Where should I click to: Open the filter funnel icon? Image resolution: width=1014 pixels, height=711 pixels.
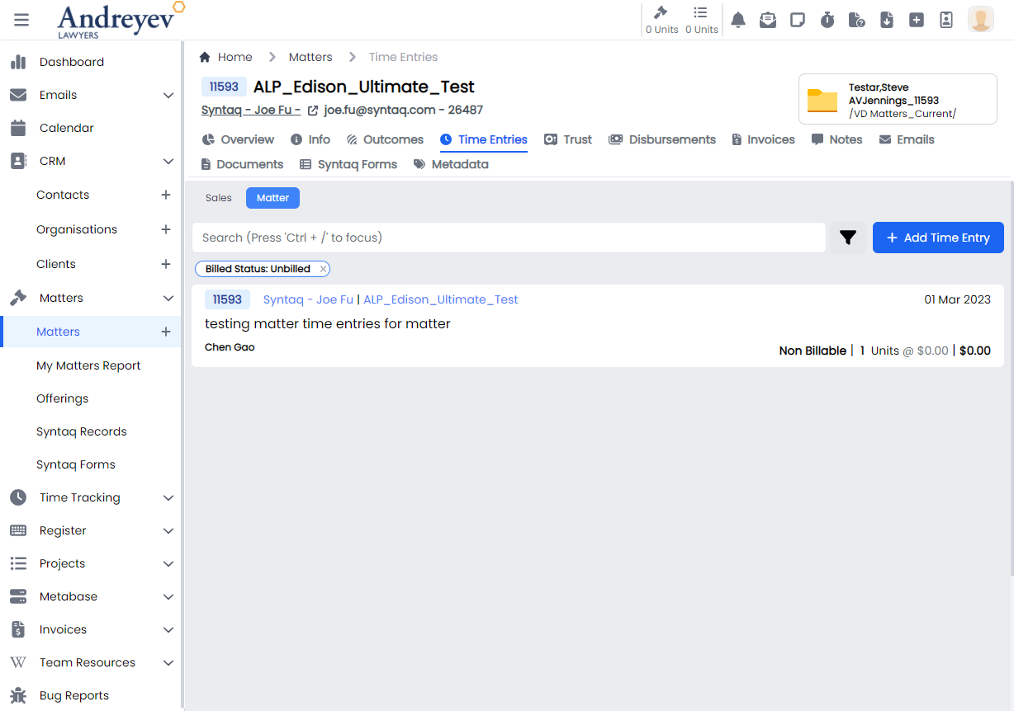pos(848,238)
